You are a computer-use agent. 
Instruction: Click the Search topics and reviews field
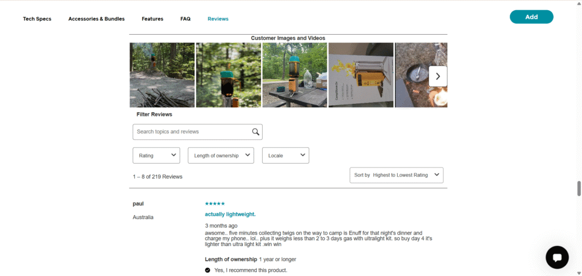pyautogui.click(x=192, y=132)
